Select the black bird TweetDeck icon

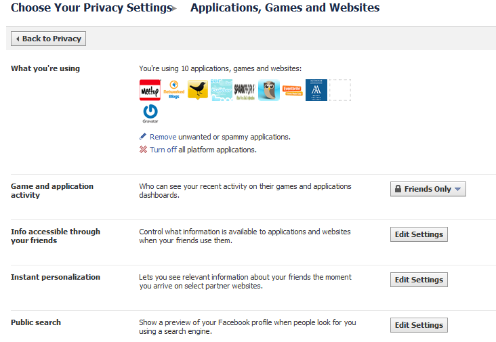click(x=198, y=90)
